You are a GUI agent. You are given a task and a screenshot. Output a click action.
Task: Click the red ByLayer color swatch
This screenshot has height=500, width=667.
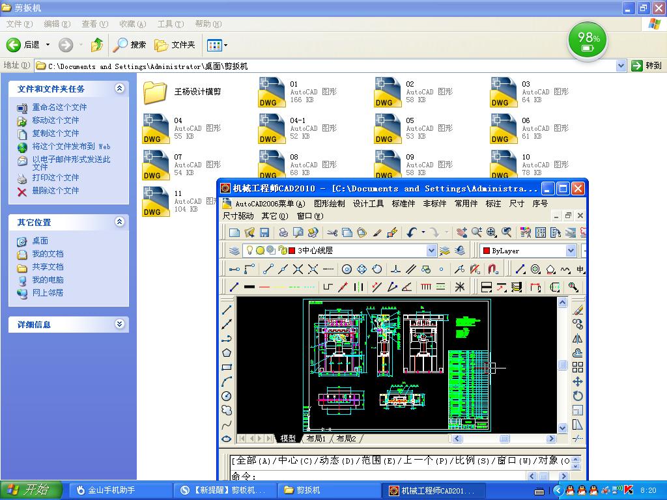pyautogui.click(x=485, y=251)
